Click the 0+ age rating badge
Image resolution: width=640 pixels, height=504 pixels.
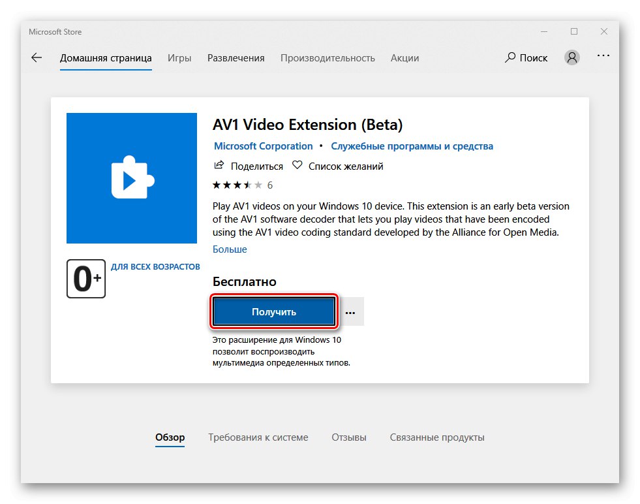85,278
